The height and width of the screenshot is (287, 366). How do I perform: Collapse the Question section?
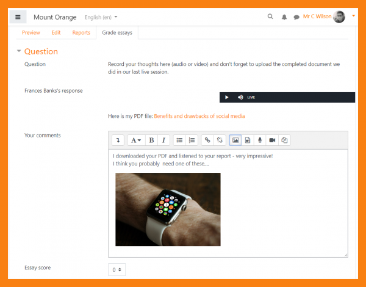(20, 51)
